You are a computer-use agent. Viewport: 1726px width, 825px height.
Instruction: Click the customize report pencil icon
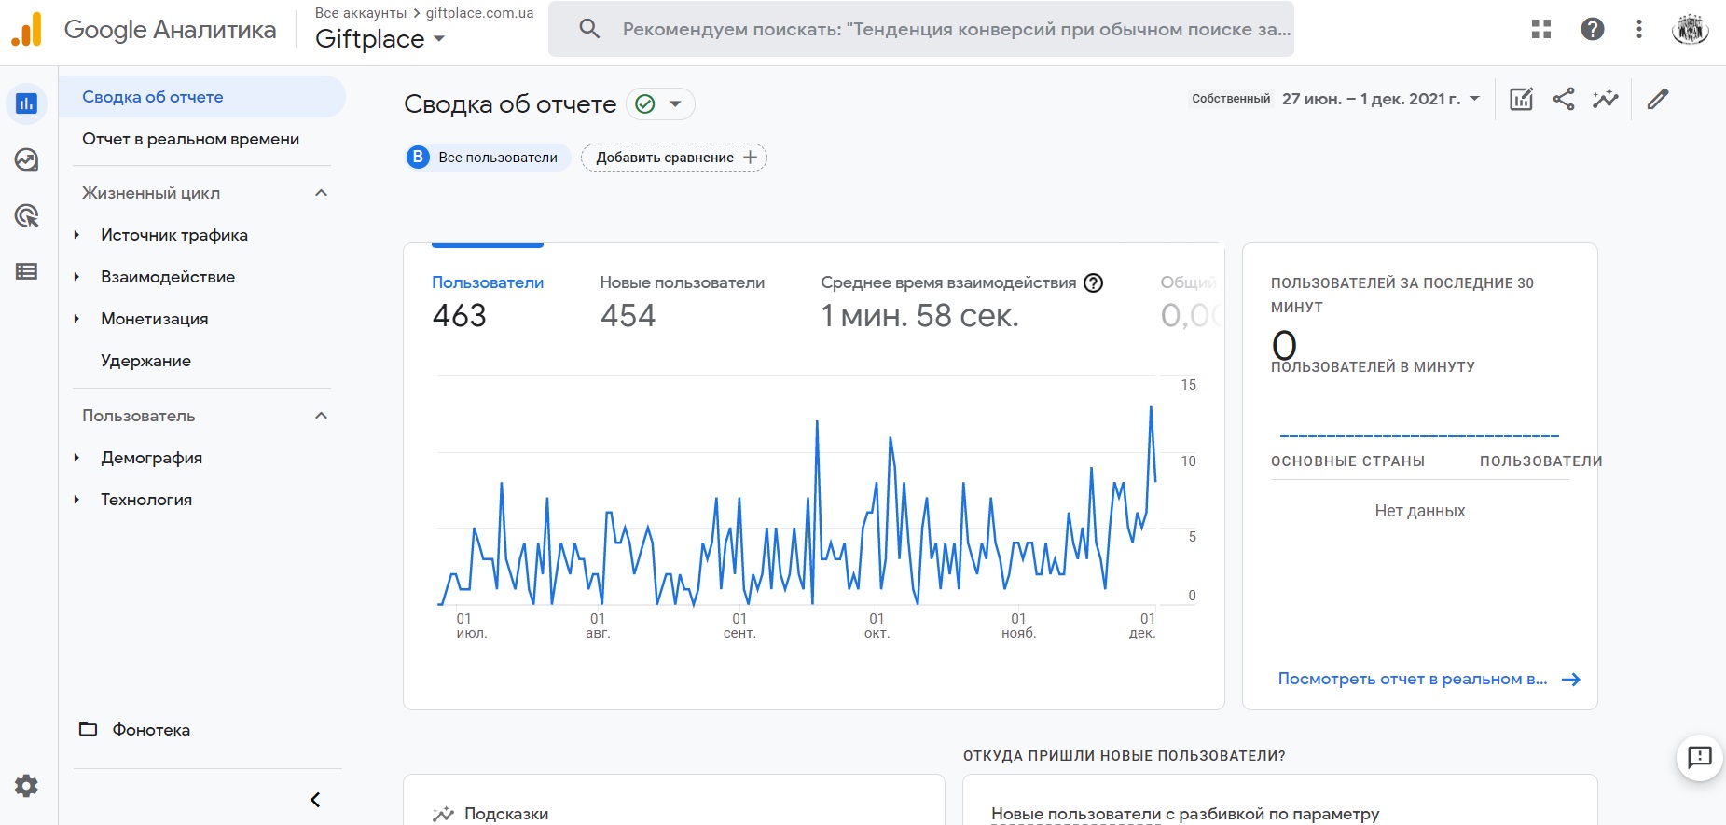(x=1657, y=99)
